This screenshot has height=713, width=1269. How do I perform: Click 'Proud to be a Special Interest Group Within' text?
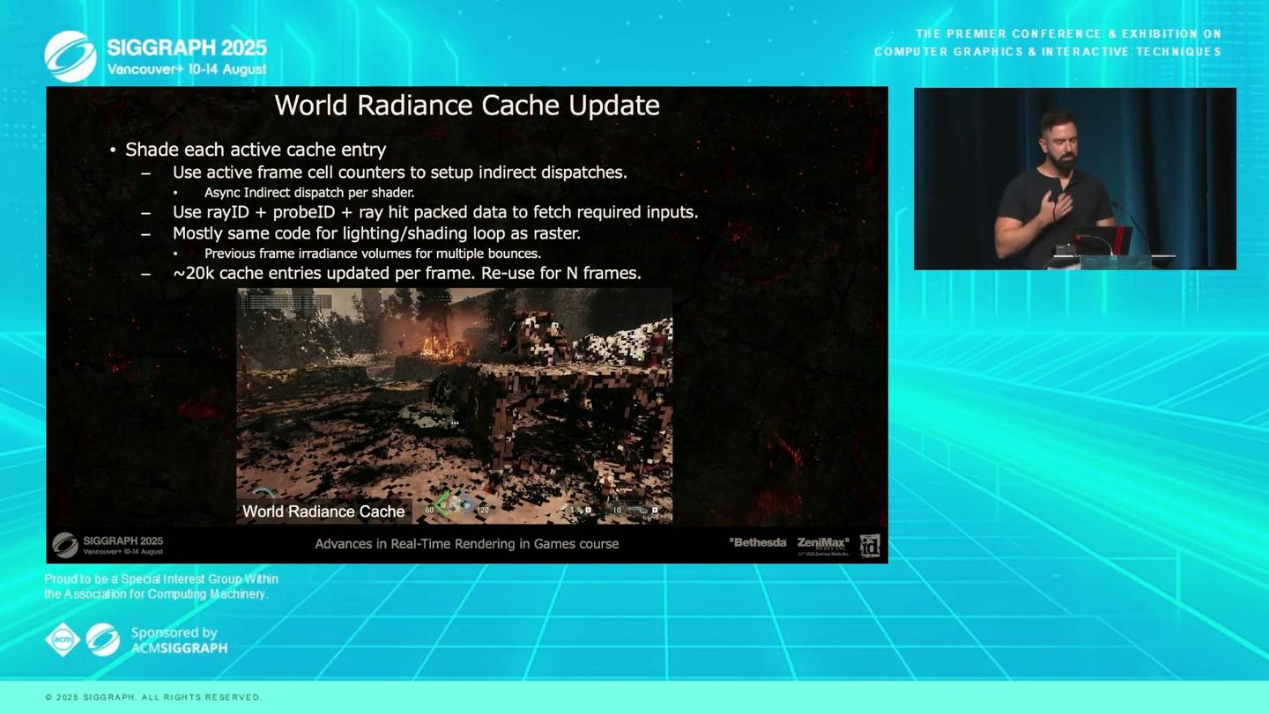pyautogui.click(x=161, y=579)
